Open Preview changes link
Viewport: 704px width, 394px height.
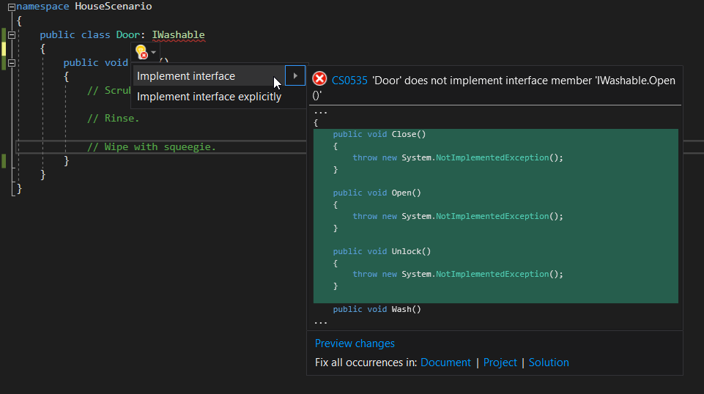pyautogui.click(x=355, y=343)
